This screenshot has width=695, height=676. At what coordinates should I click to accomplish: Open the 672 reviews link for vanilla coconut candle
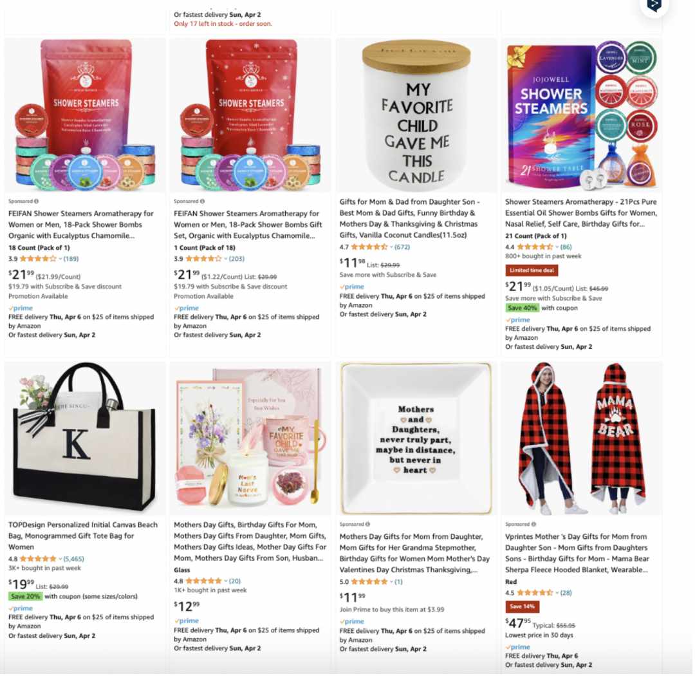pos(402,247)
